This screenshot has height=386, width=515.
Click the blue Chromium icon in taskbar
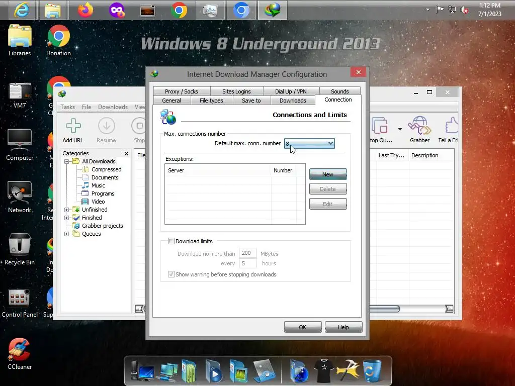click(x=241, y=11)
